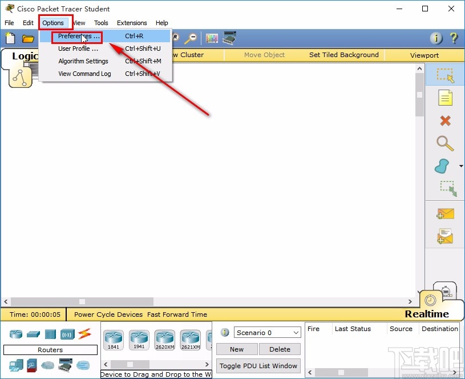
Task: Select the Place Note tool
Action: click(x=445, y=98)
